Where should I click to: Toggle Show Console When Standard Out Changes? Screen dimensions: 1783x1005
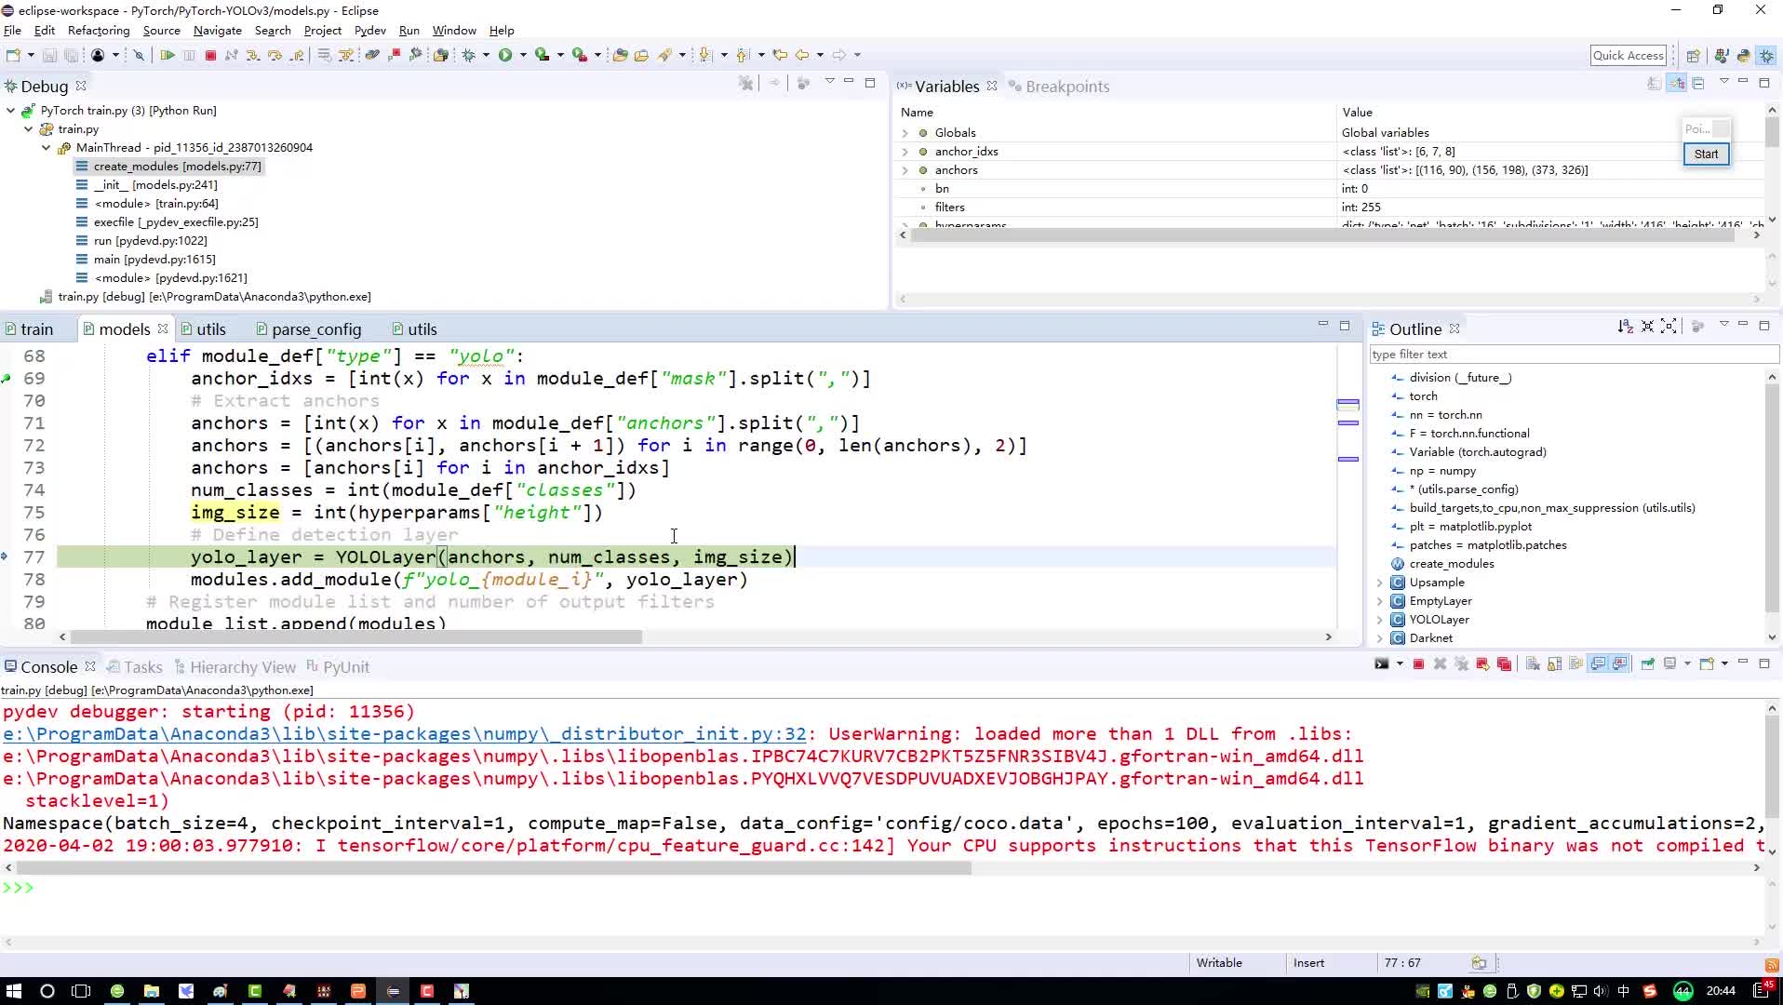(x=1598, y=664)
